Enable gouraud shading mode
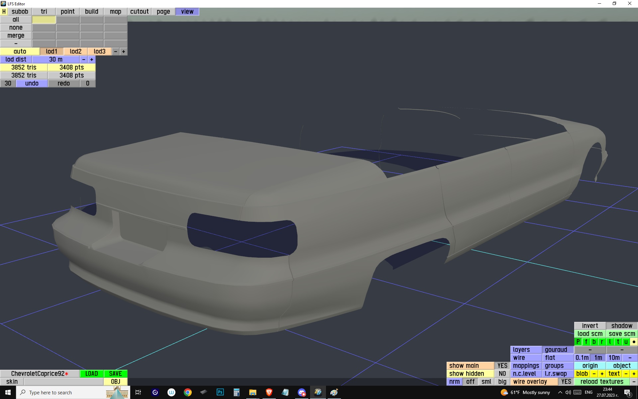 click(x=556, y=349)
